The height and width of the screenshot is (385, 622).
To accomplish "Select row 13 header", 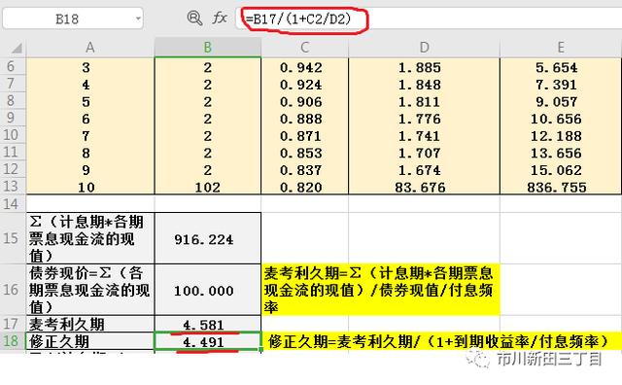I will [x=12, y=186].
